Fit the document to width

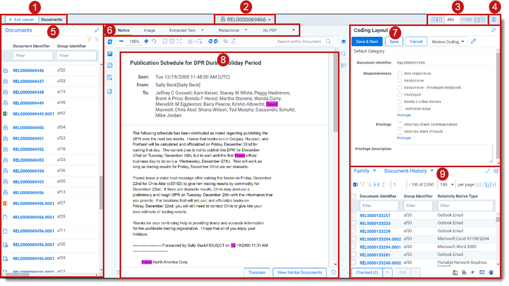pos(165,41)
